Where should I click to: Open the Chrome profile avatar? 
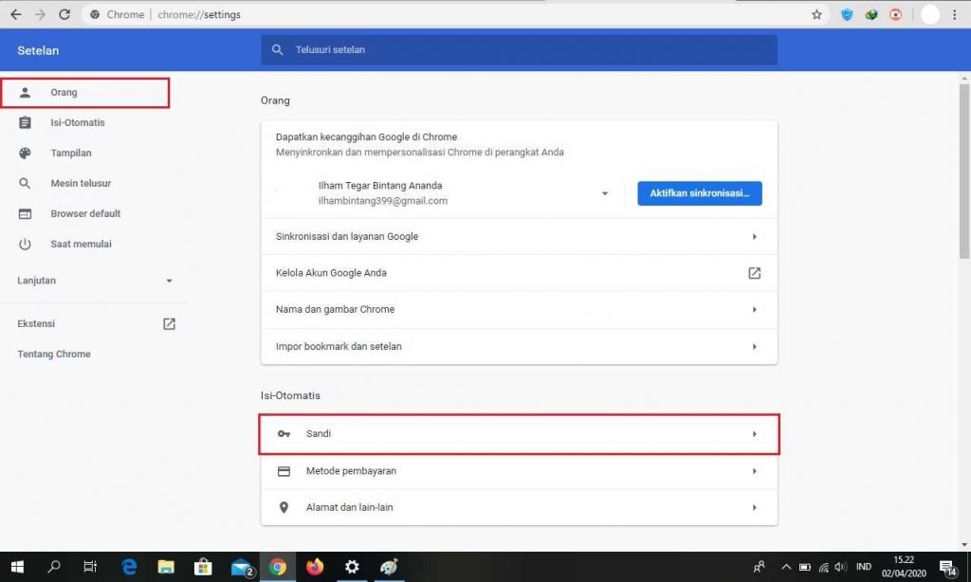tap(929, 14)
